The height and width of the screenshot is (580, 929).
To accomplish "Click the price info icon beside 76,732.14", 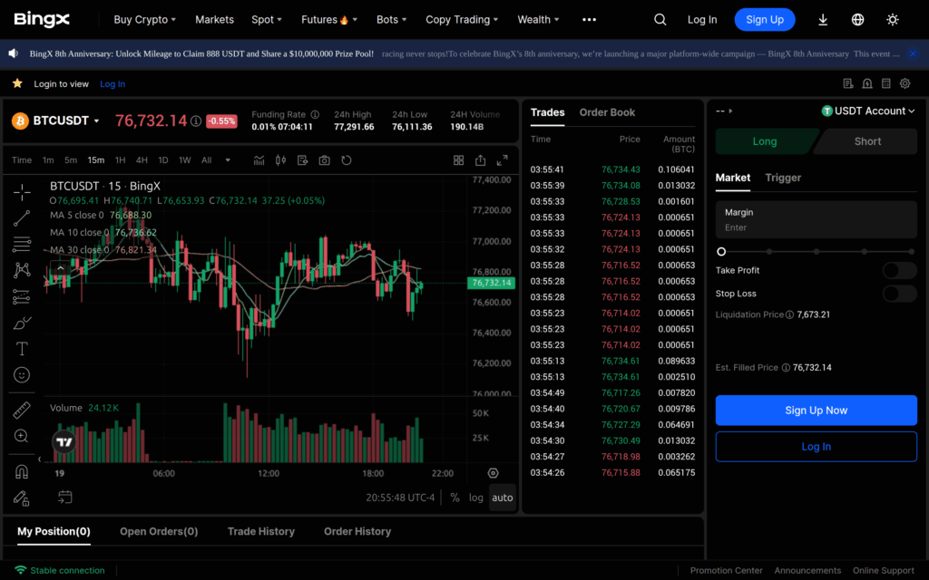I will coord(196,121).
